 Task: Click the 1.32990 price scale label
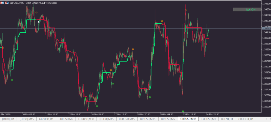pos(266,78)
